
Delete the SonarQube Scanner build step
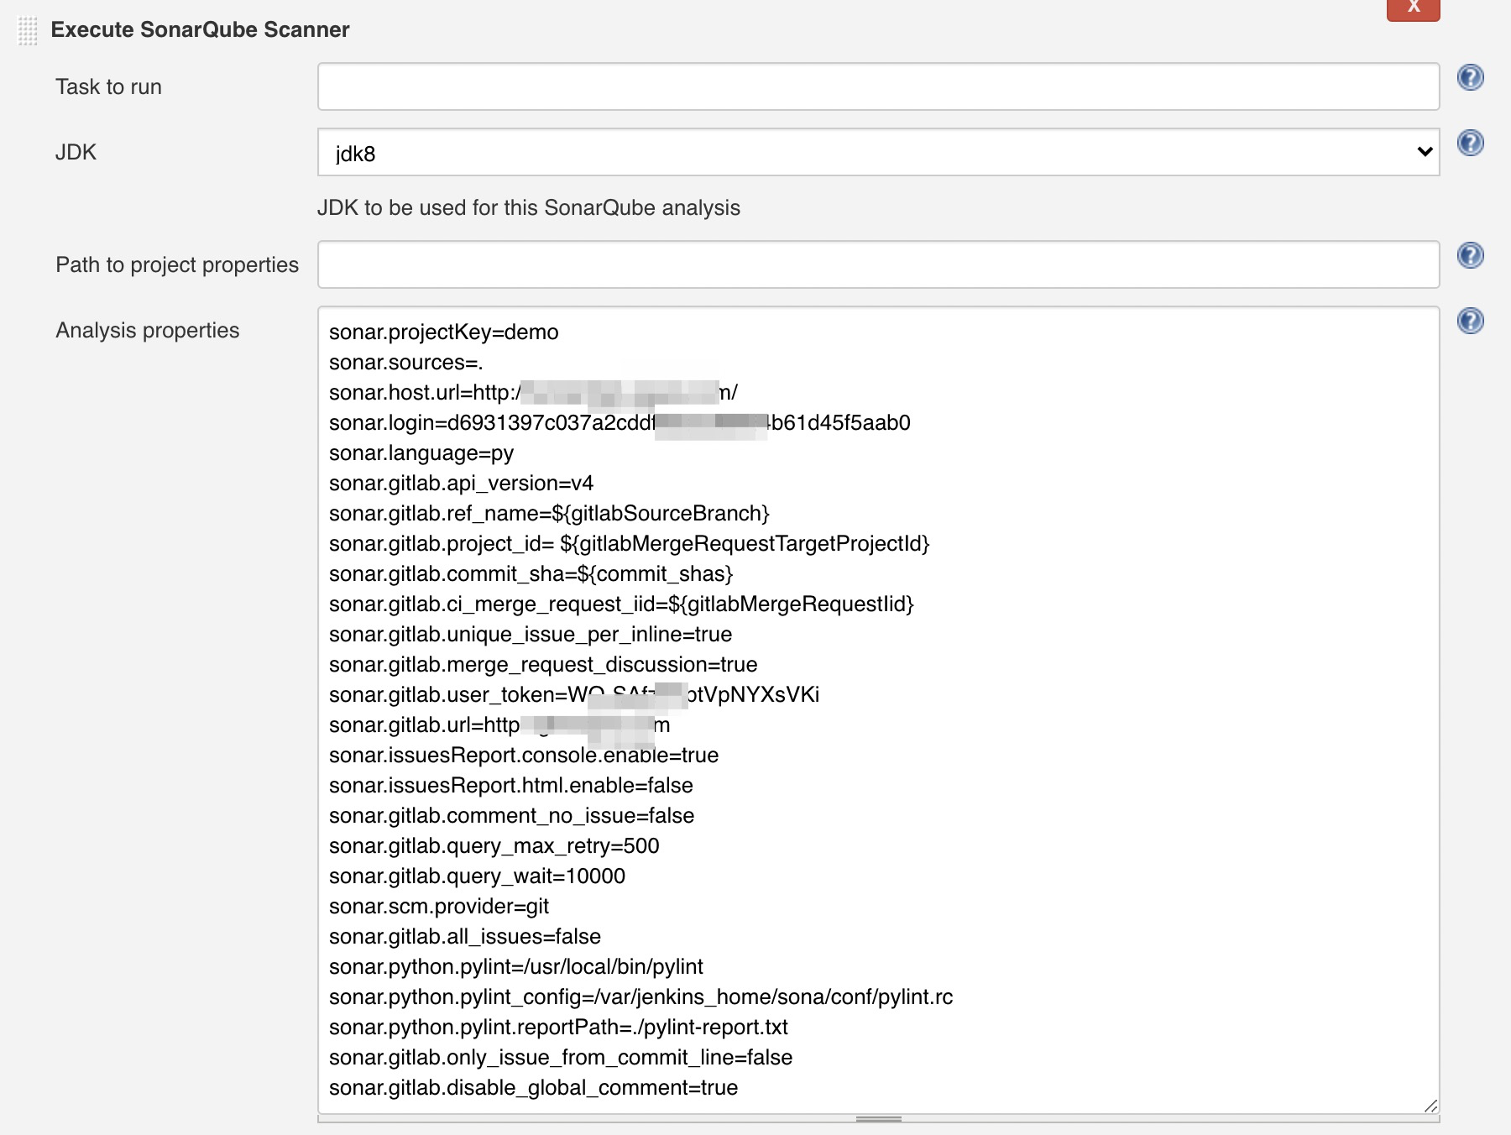pyautogui.click(x=1413, y=8)
